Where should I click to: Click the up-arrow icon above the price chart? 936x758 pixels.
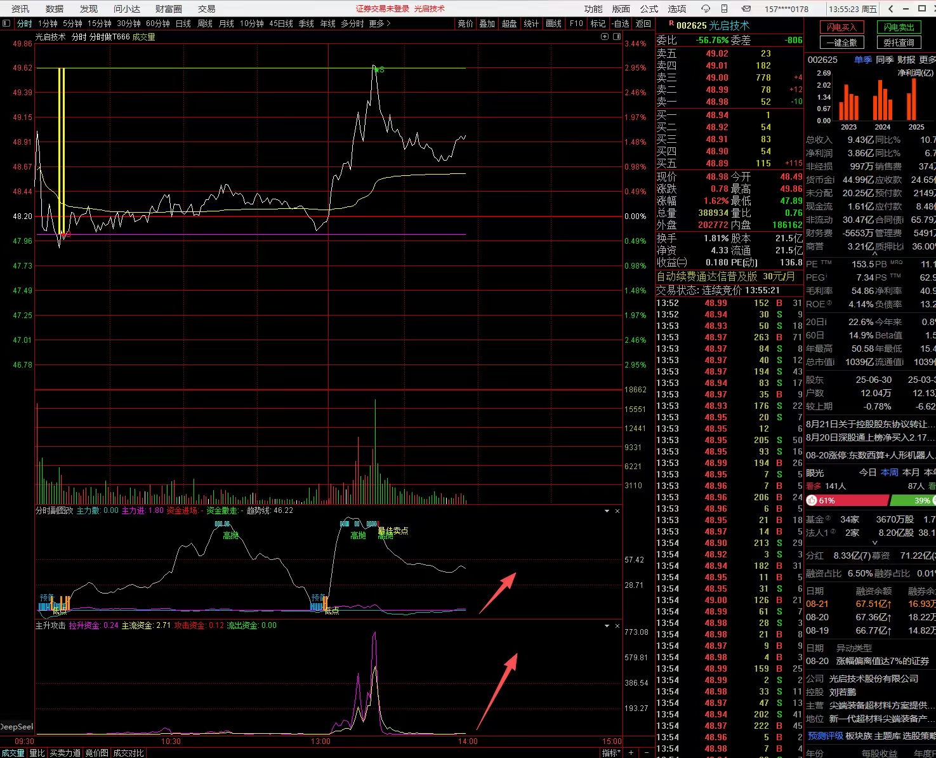point(605,37)
